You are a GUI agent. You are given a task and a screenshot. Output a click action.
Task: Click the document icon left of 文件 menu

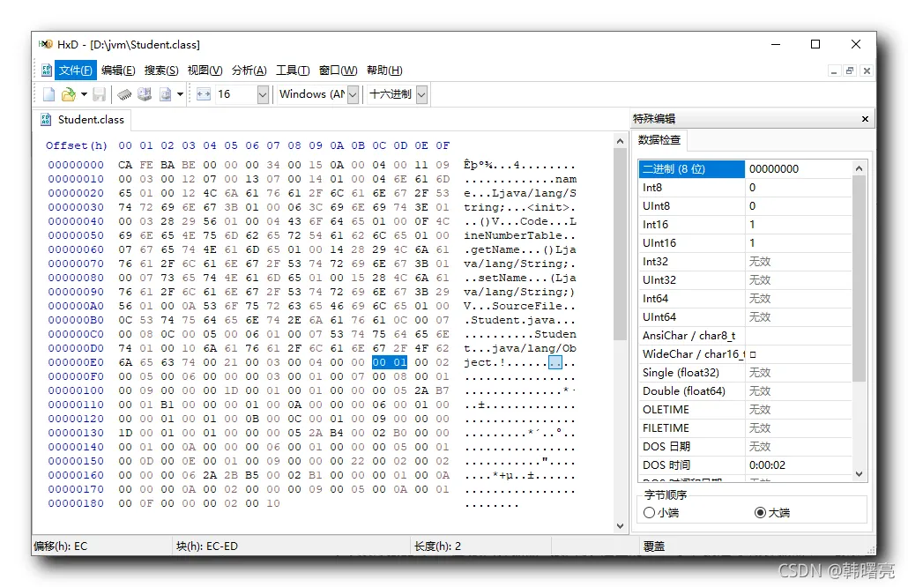coord(47,71)
